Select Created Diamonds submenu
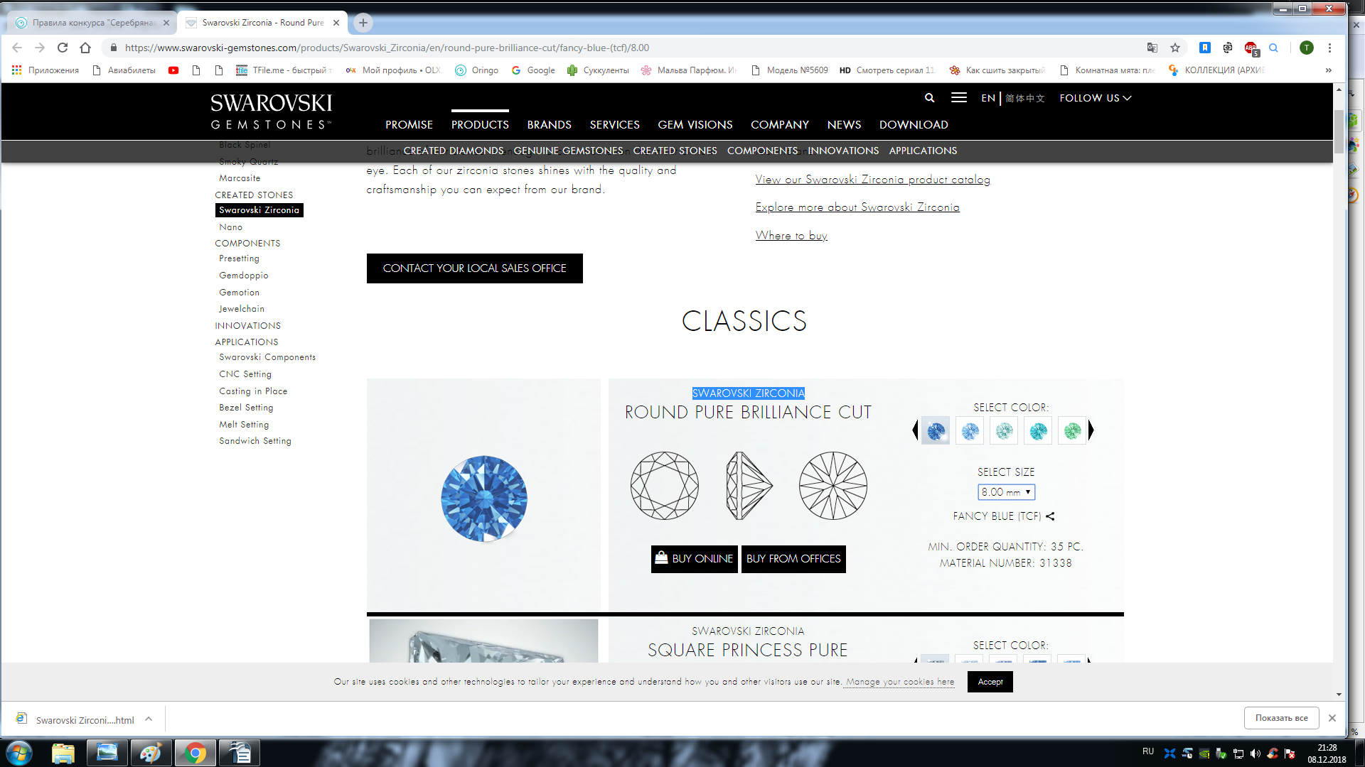 click(454, 151)
